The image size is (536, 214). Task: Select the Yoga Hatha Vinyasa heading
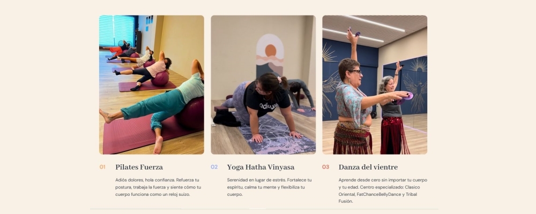(x=260, y=167)
